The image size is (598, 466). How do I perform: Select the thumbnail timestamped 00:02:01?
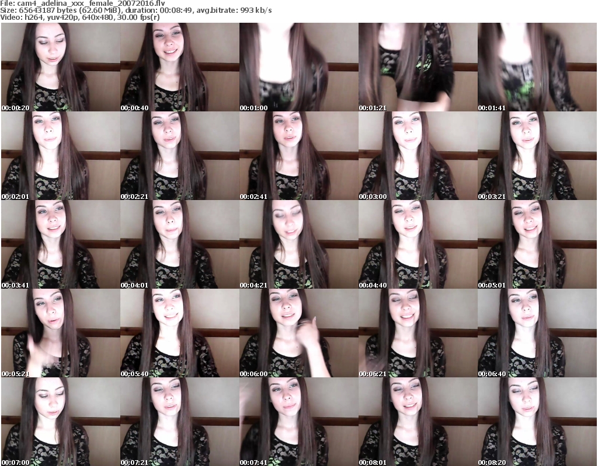click(61, 156)
